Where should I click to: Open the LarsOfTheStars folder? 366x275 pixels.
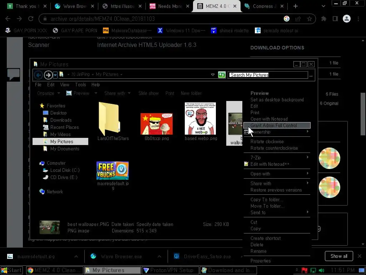pyautogui.click(x=113, y=121)
